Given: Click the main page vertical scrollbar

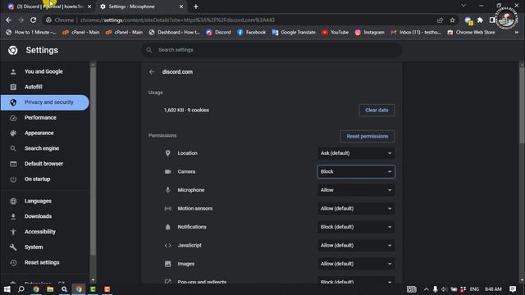Looking at the screenshot, I should [x=522, y=106].
